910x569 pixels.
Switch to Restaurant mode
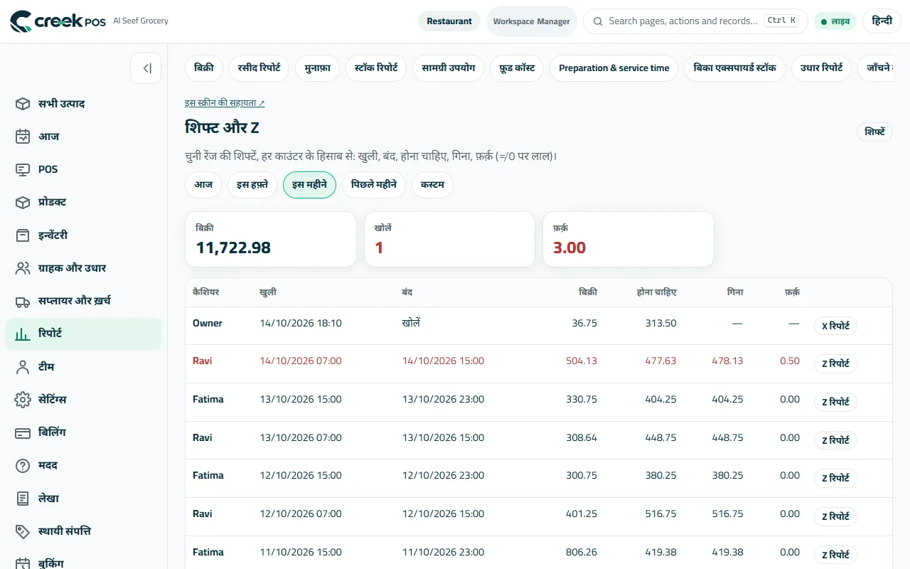point(449,21)
